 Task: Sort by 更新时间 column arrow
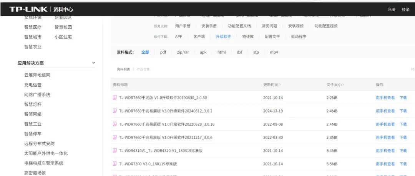(x=280, y=85)
